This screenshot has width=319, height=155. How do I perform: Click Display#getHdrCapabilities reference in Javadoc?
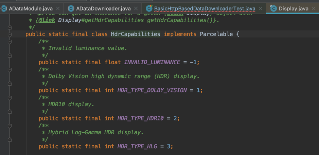[101, 20]
